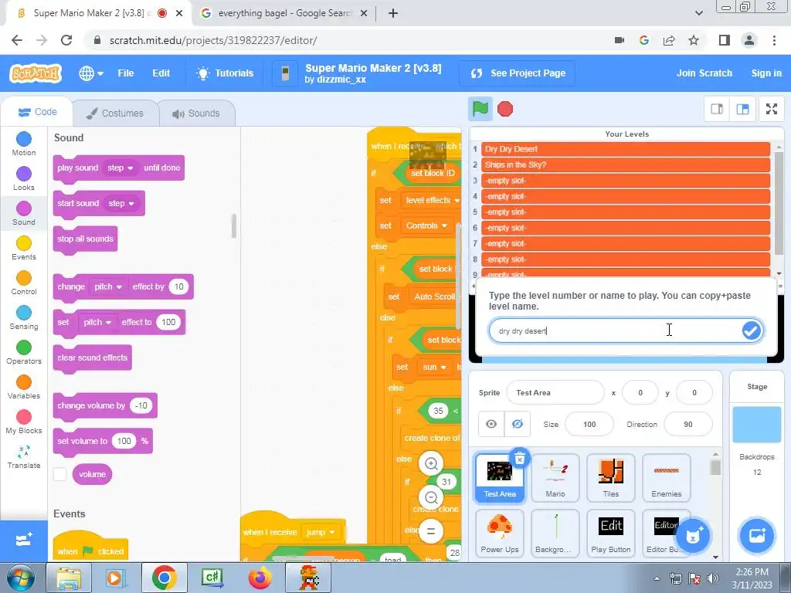791x593 pixels.
Task: Select the Events block category
Action: coord(24,248)
